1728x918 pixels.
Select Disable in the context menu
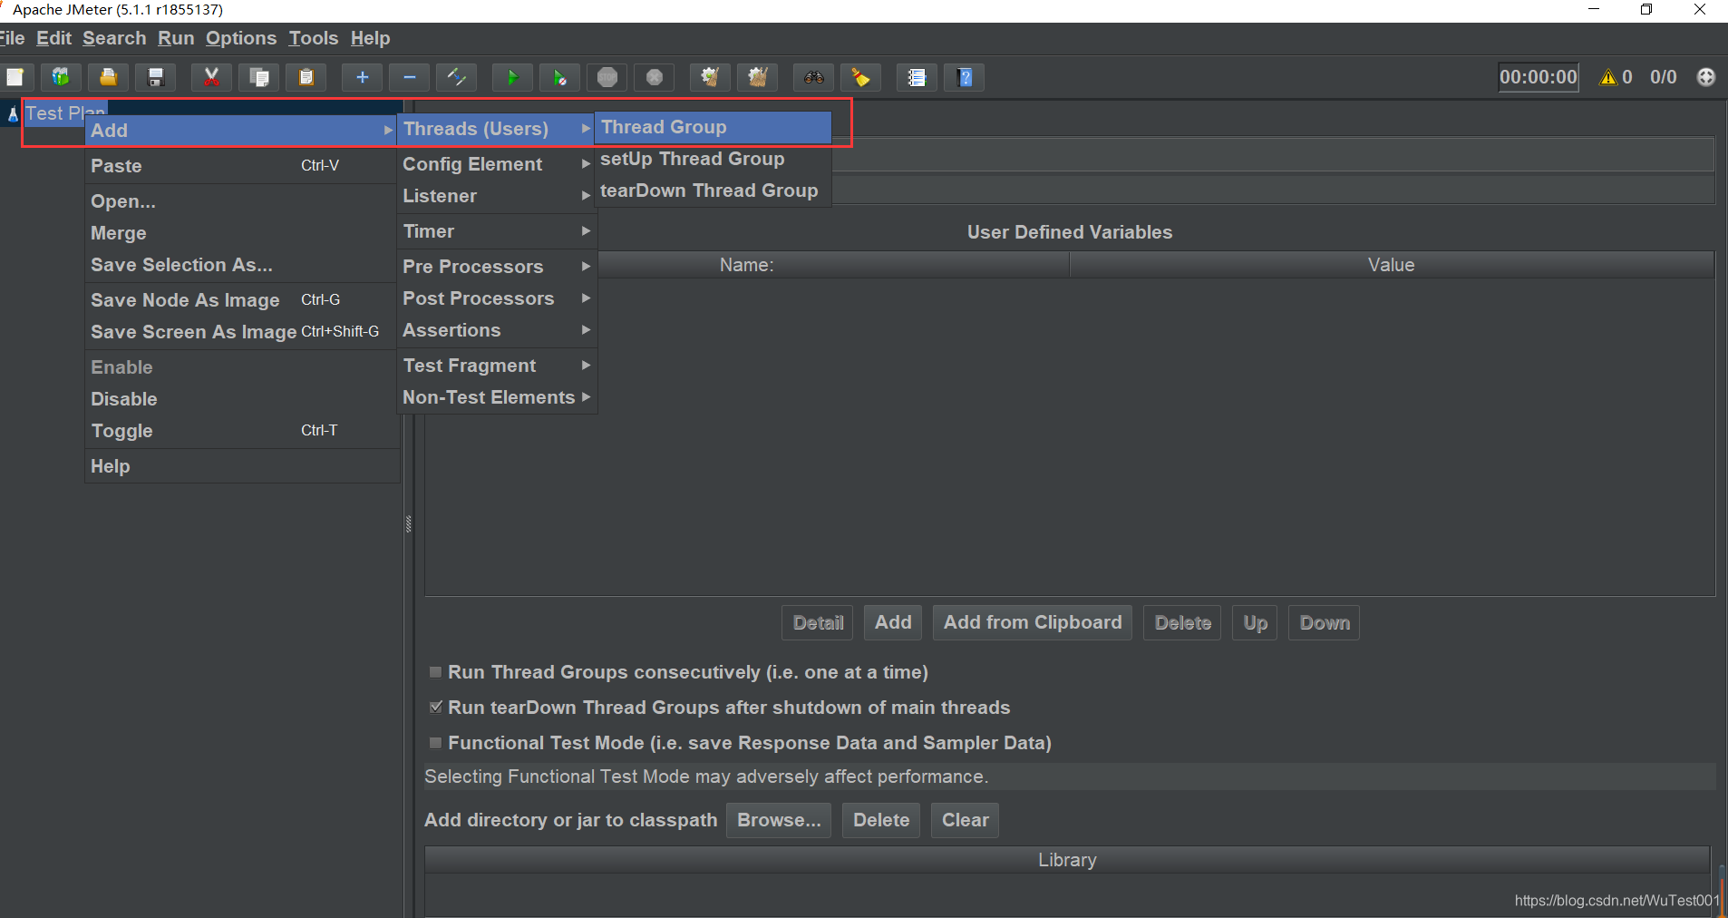241,399
